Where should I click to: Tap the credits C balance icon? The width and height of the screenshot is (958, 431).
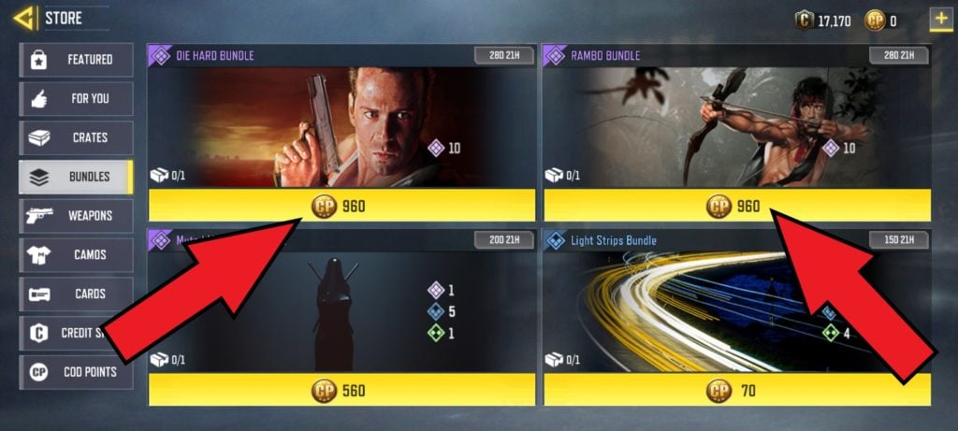[x=804, y=21]
